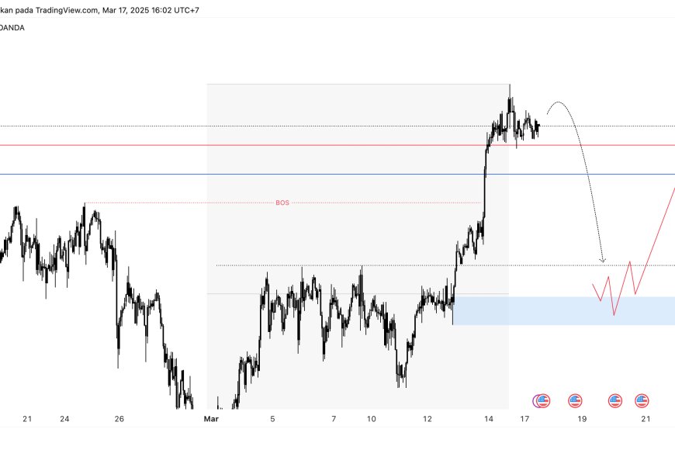Click the rightmost US flag economic event icon

pyautogui.click(x=642, y=401)
